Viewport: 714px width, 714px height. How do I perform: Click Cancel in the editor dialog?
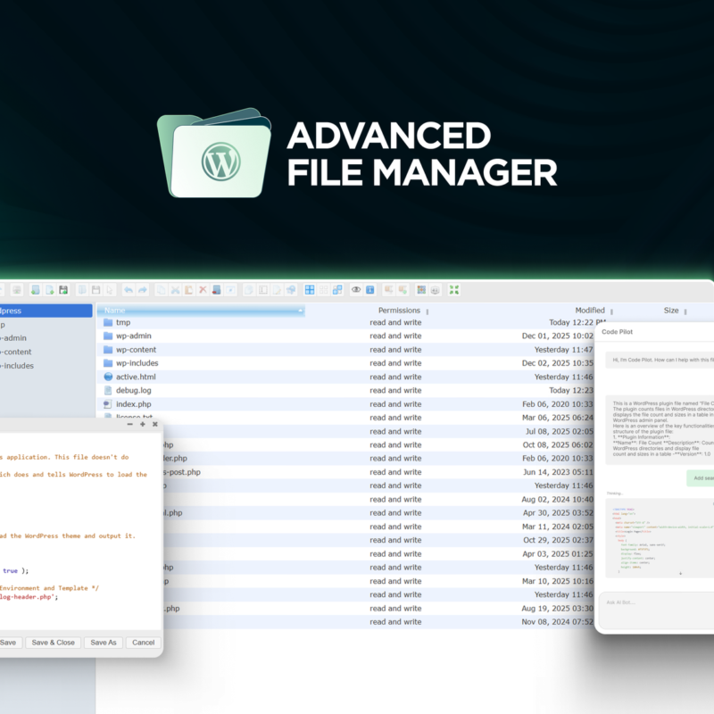coord(143,643)
